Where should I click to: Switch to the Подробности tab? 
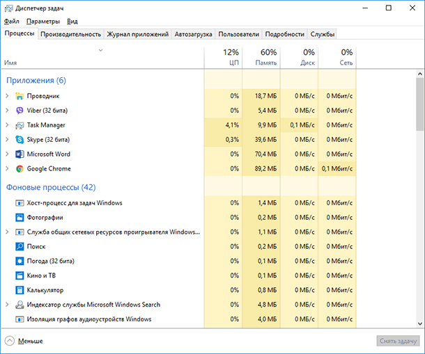[x=284, y=34]
